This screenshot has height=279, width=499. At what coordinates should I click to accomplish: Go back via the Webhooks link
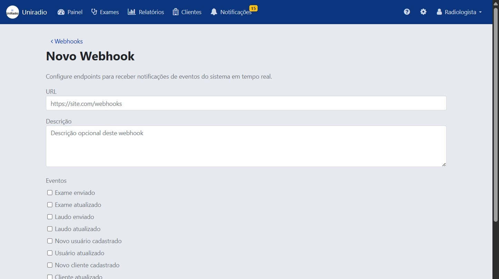[x=67, y=41]
